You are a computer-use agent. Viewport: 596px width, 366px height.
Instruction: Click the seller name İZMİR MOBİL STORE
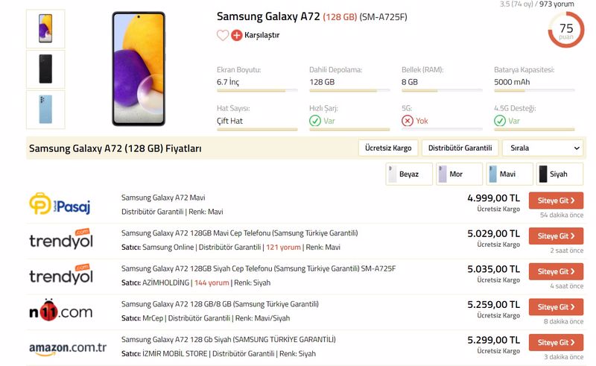tap(175, 353)
